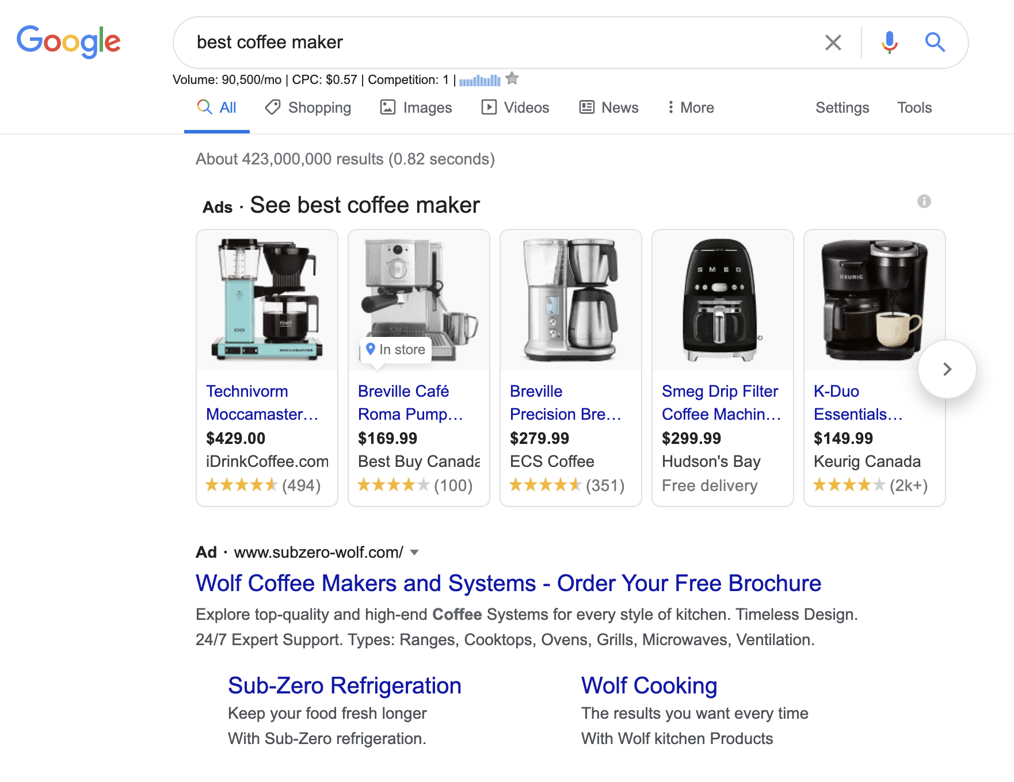
Task: Open the Smeg Drip Filter Coffee Machine listing
Action: pos(721,402)
